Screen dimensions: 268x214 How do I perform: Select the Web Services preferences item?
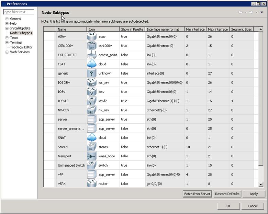[20, 52]
